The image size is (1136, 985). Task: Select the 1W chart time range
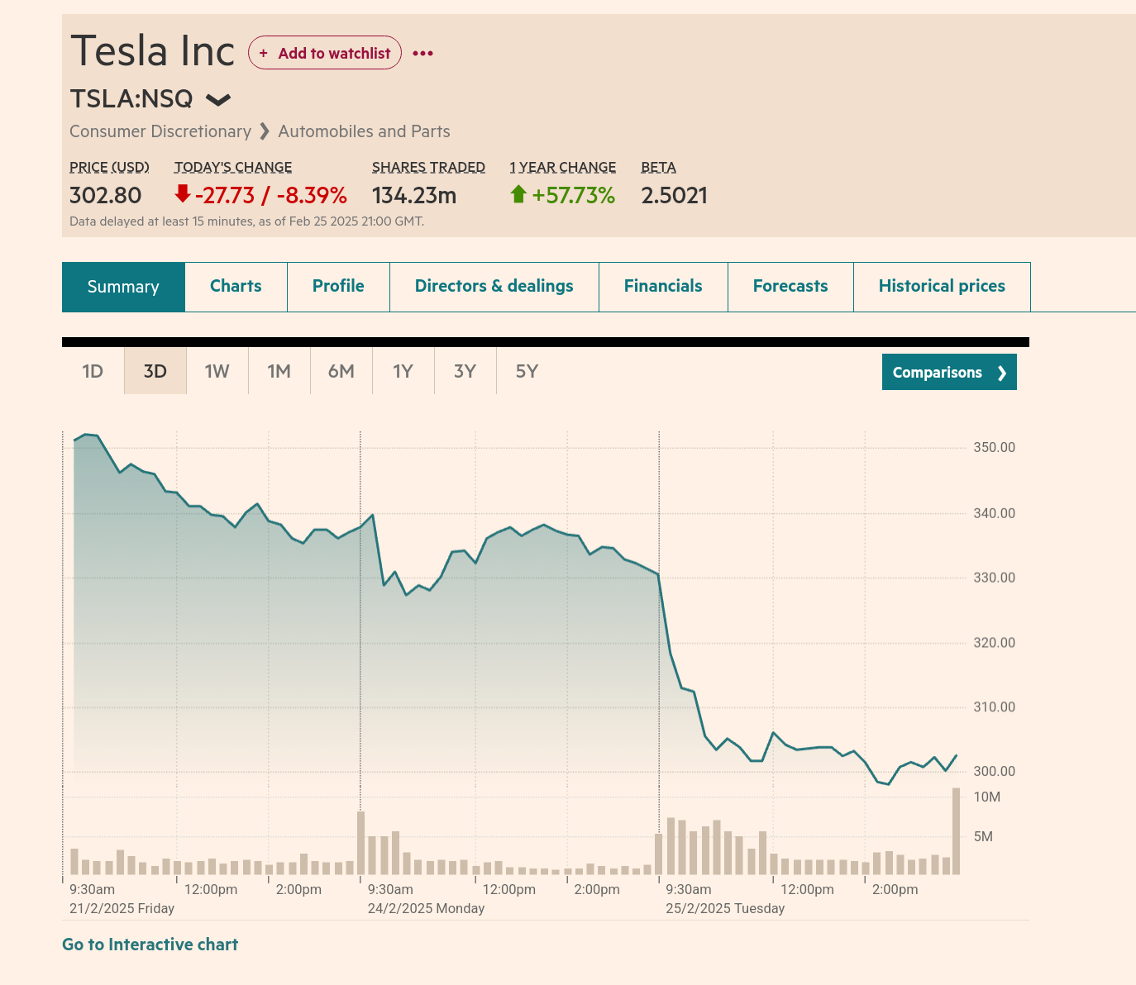[217, 371]
